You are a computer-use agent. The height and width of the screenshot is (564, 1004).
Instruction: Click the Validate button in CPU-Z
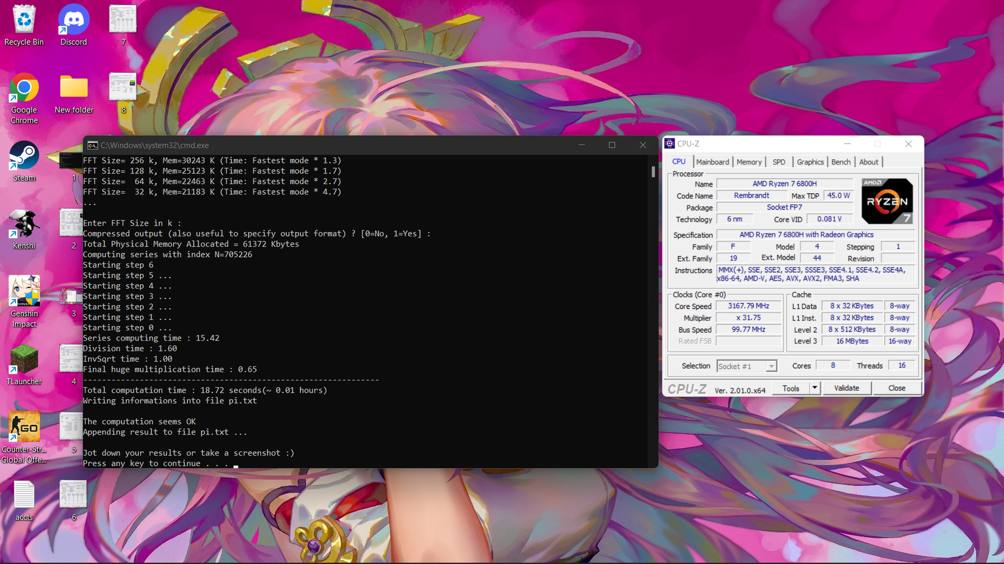[847, 388]
